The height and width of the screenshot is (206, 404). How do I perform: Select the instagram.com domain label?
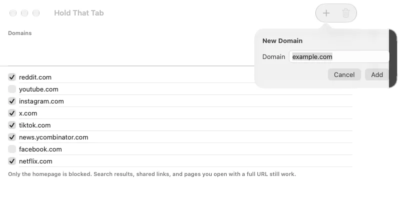(42, 101)
